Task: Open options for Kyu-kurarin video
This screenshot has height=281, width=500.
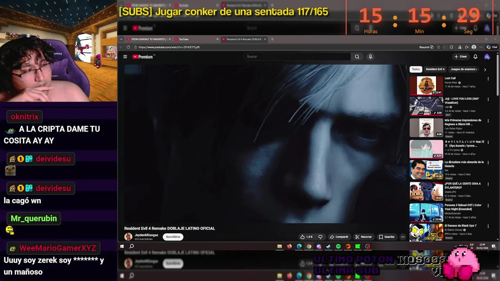Action: pos(488,142)
